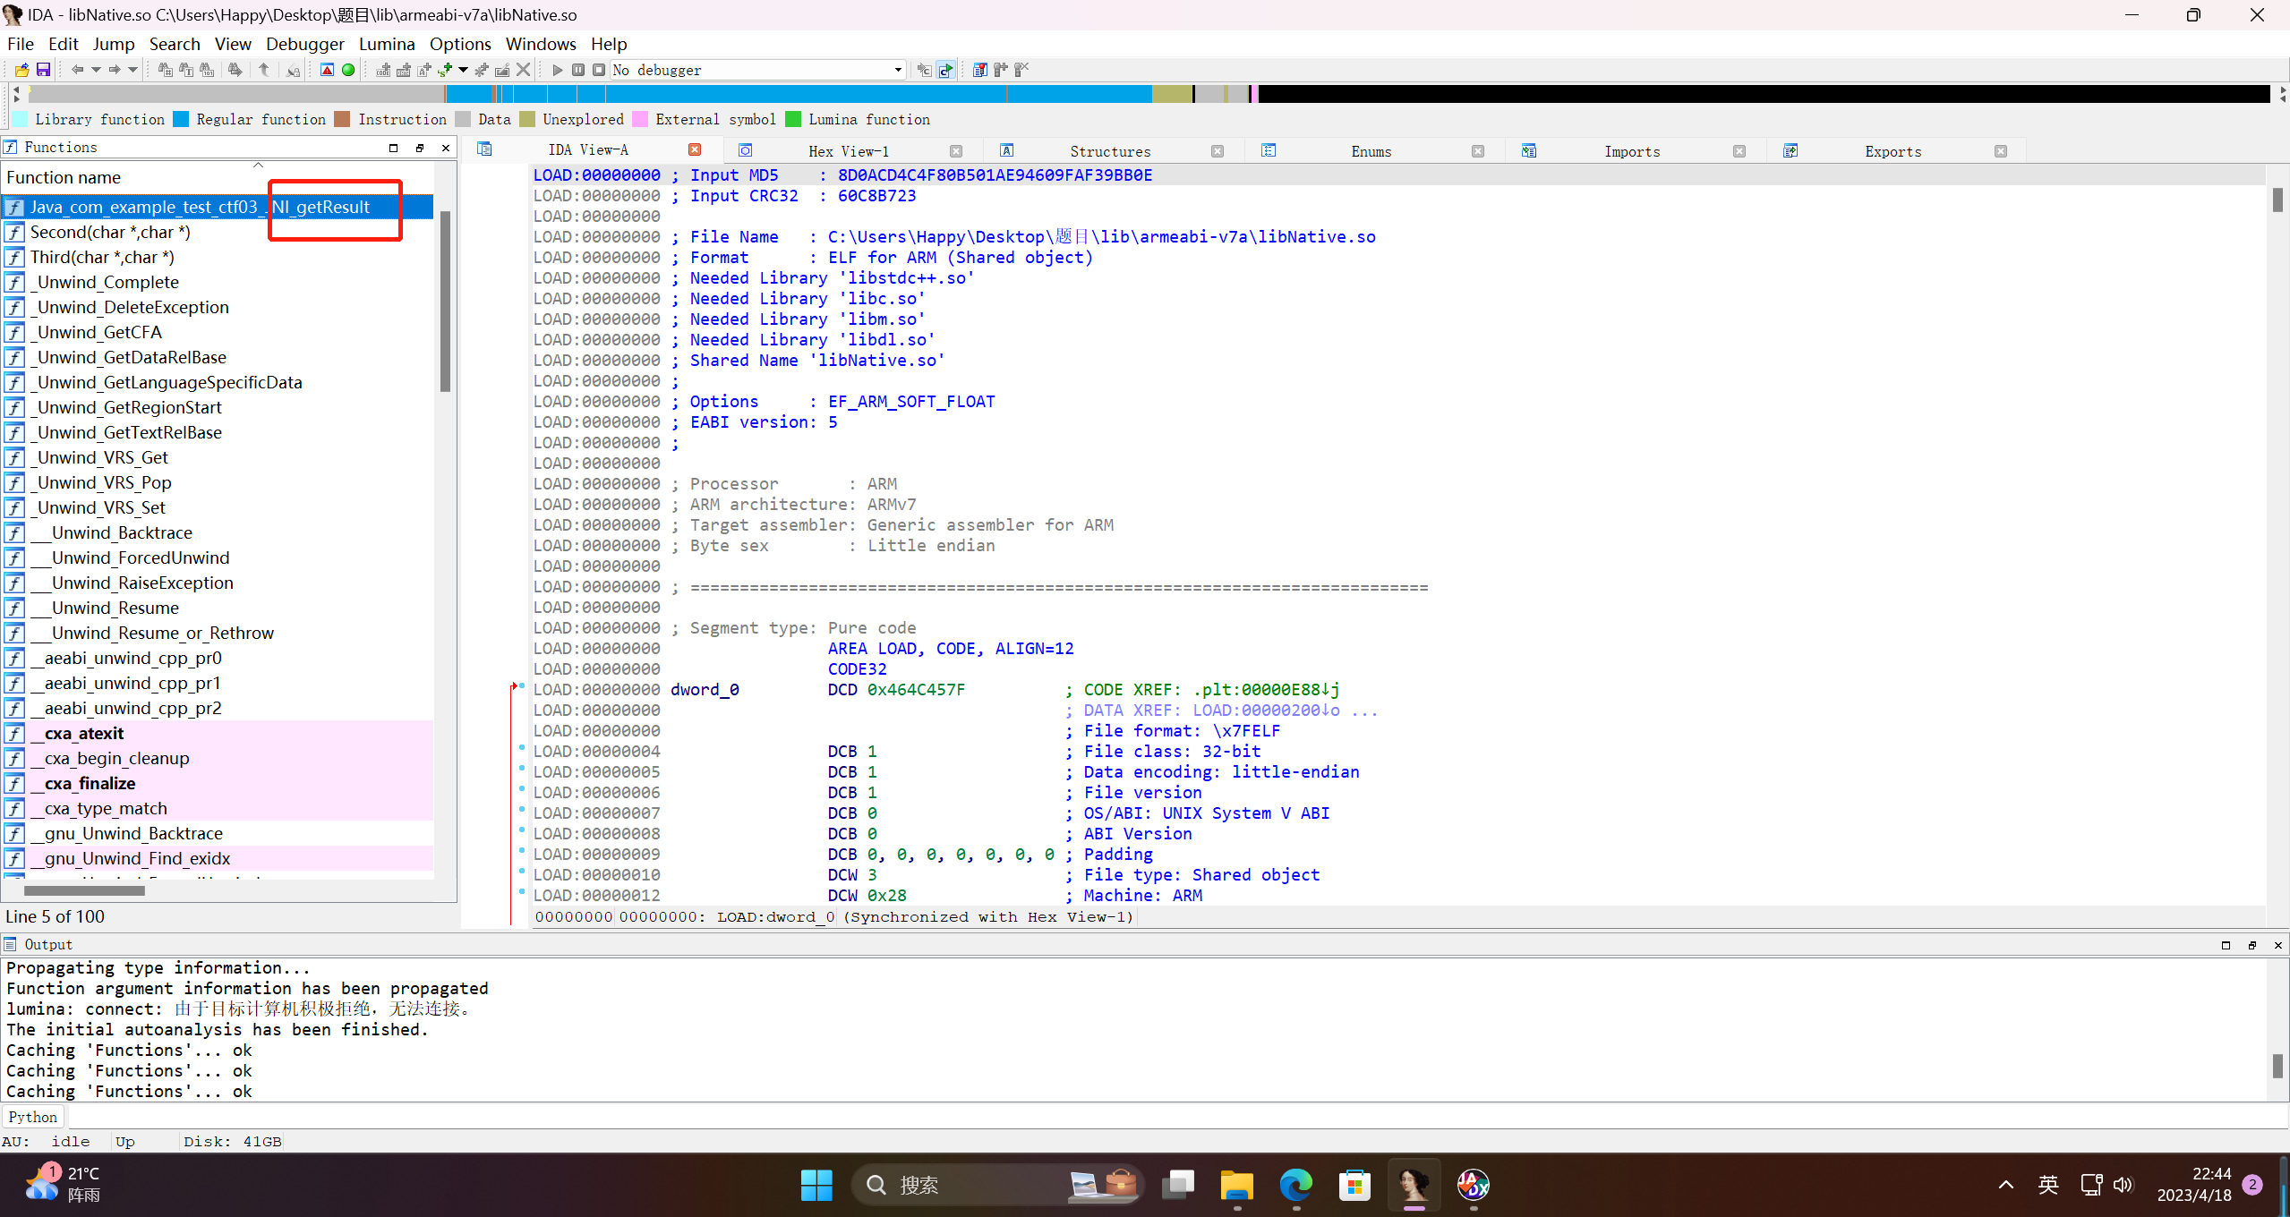Click the data-insert toolbar icon
Image resolution: width=2290 pixels, height=1217 pixels.
(404, 70)
